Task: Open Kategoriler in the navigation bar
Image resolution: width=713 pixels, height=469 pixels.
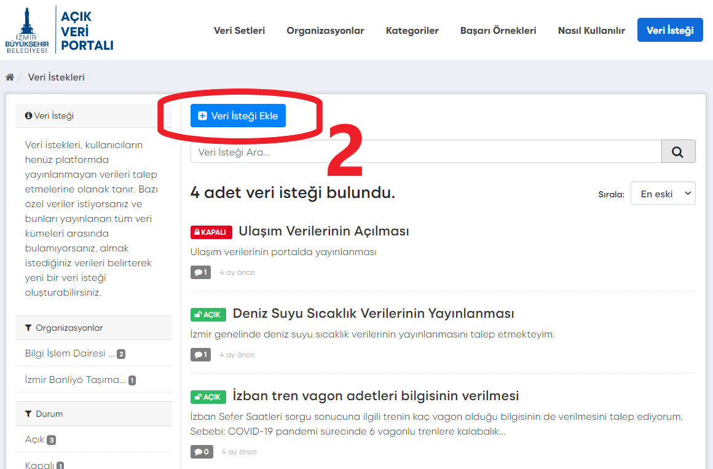Action: click(412, 31)
